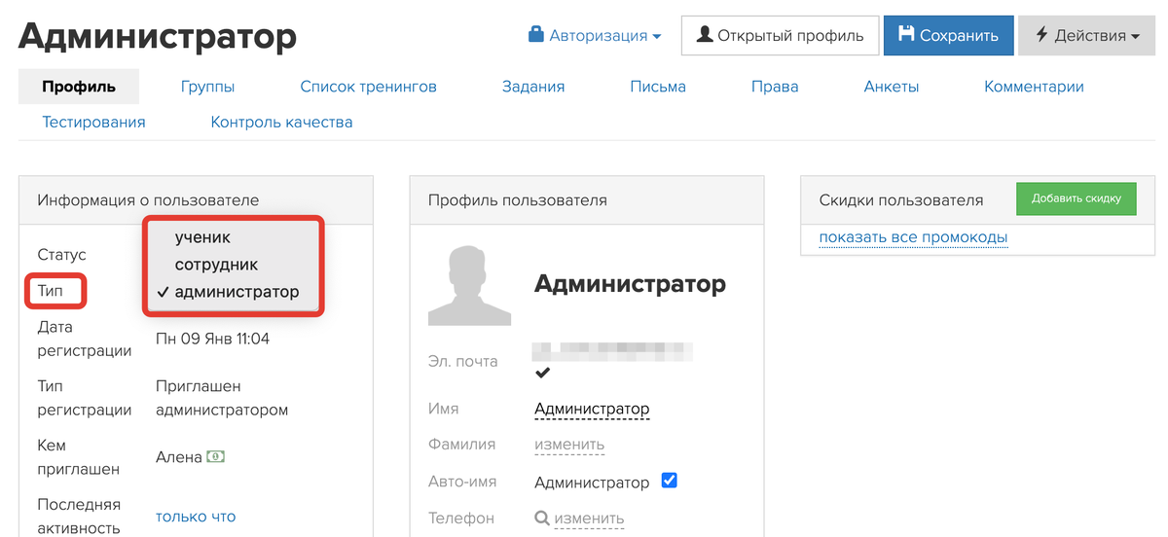Viewport: 1168px width, 537px height.
Task: Open the Права tab
Action: pos(775,87)
